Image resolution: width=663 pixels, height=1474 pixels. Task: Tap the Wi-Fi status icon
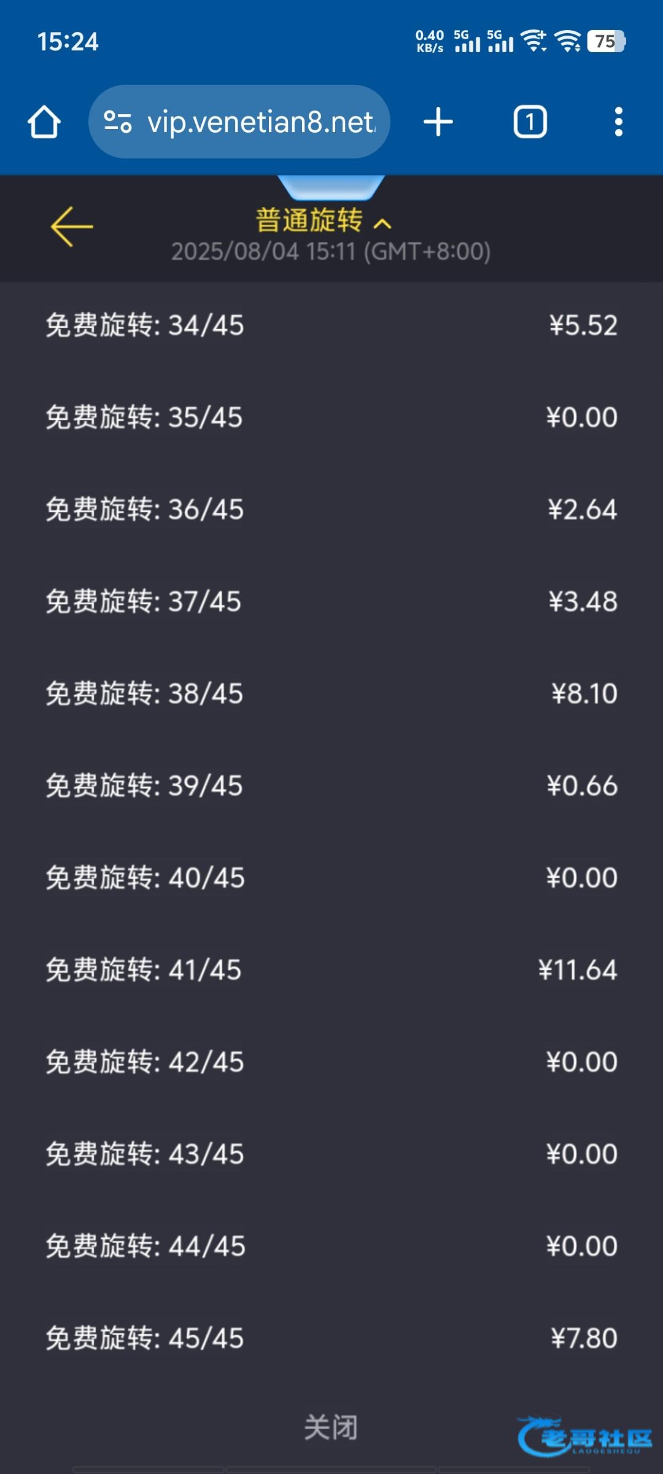pos(567,41)
